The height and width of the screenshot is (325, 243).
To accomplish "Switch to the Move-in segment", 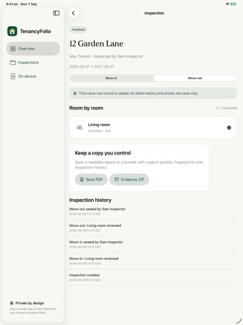I will tap(111, 78).
